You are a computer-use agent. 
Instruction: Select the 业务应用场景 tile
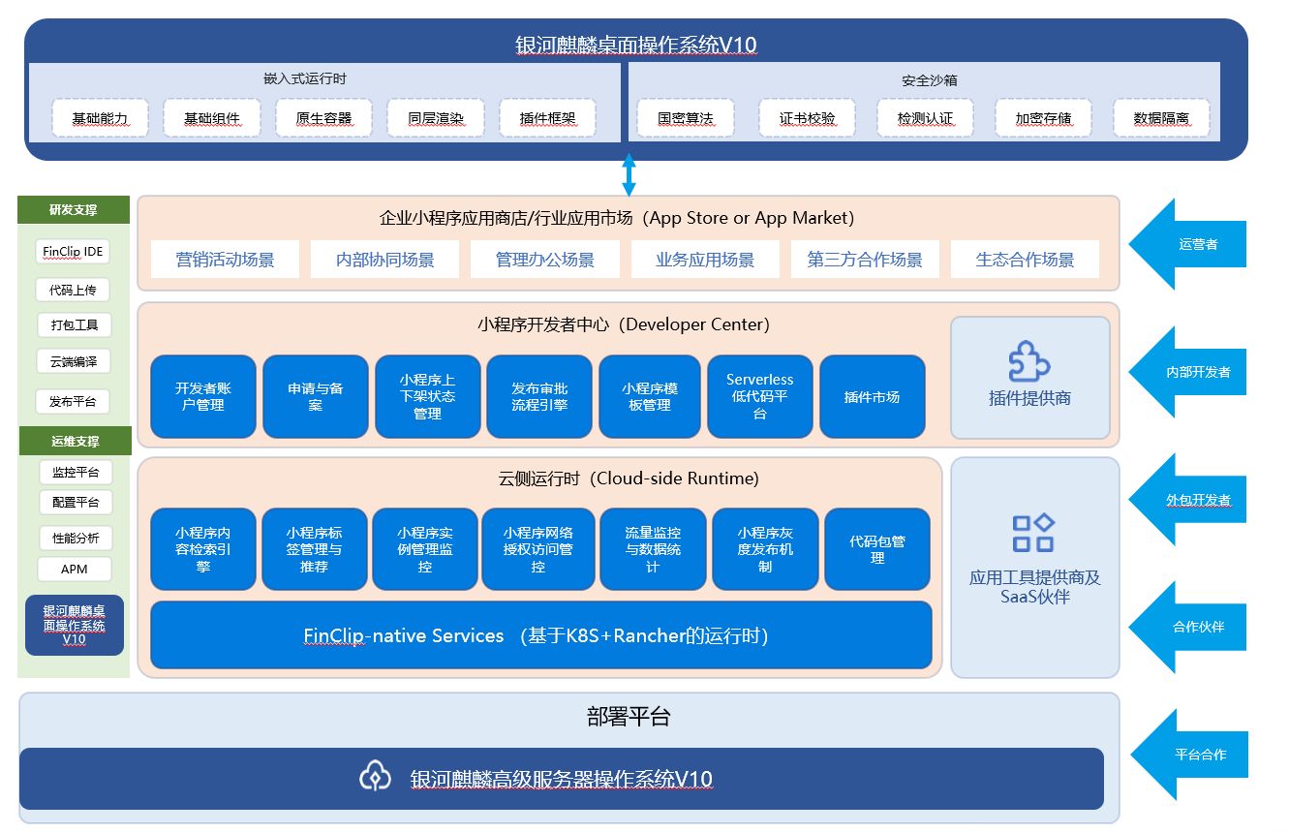[x=704, y=260]
